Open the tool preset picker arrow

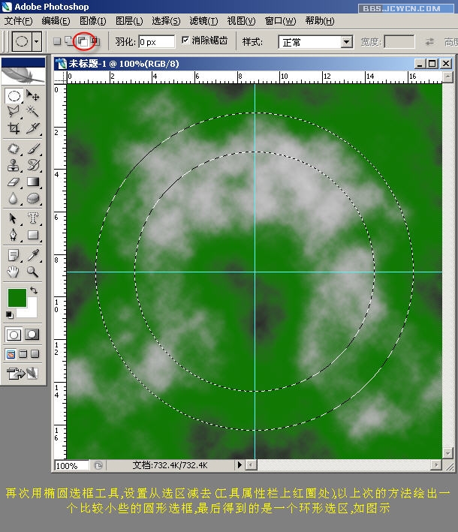(36, 42)
